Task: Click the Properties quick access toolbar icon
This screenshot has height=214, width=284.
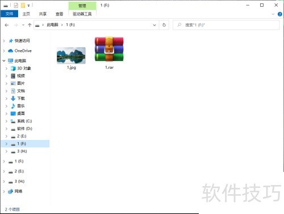Action: click(16, 6)
